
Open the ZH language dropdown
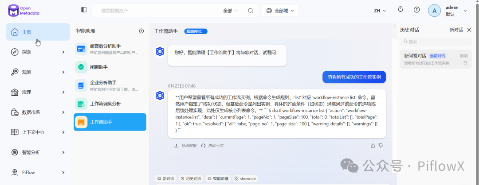[380, 11]
